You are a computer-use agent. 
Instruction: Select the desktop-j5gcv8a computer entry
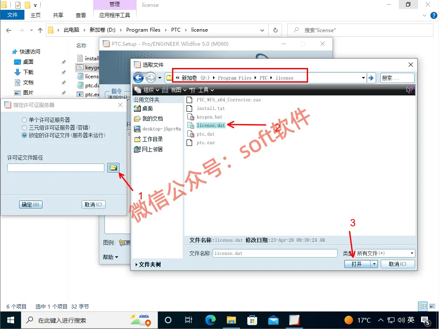coord(157,129)
